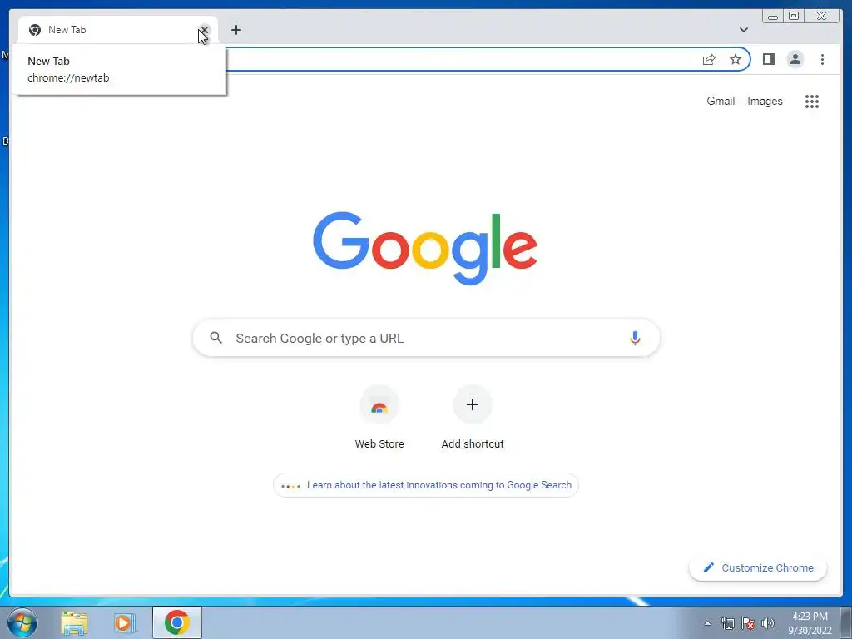Focus the Search Google or type a URL box
This screenshot has width=852, height=639.
[x=426, y=338]
